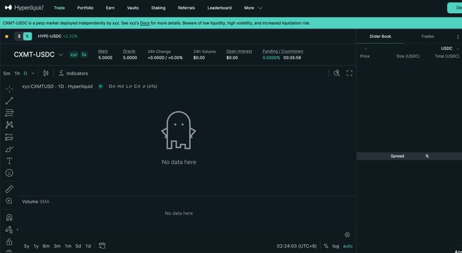The width and height of the screenshot is (462, 253).
Task: Set chart range to 5d
Action: pyautogui.click(x=78, y=246)
